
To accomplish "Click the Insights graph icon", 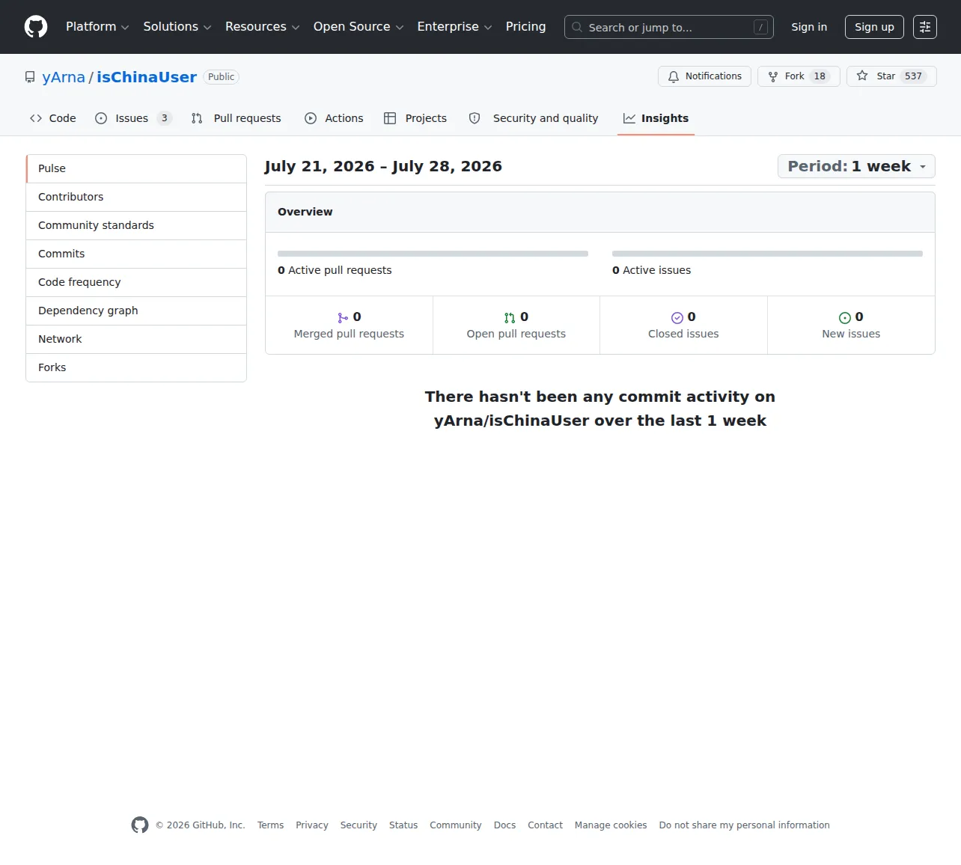I will point(629,118).
